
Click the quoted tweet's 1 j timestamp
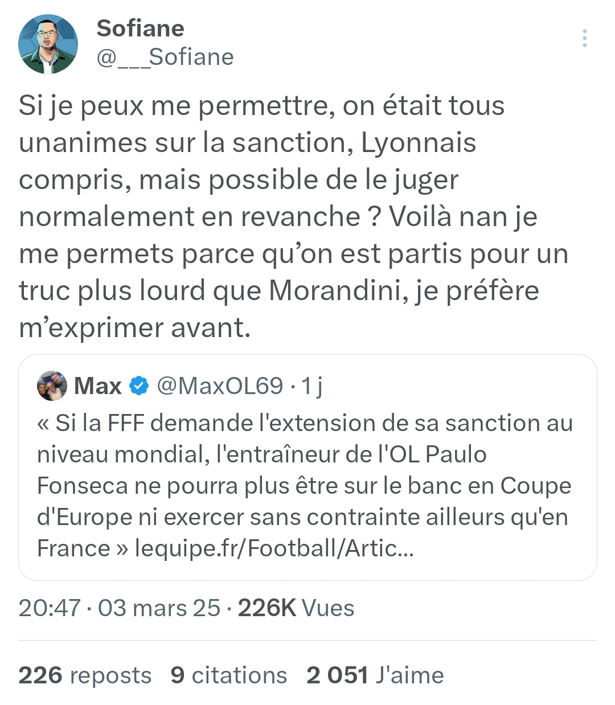(312, 386)
